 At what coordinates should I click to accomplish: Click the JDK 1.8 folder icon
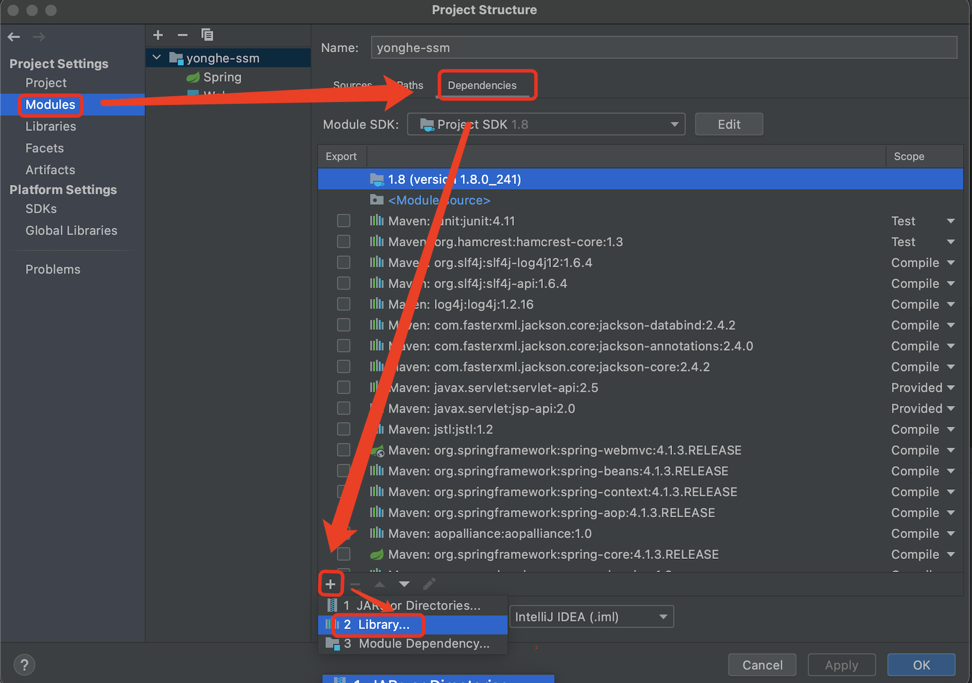click(x=377, y=179)
